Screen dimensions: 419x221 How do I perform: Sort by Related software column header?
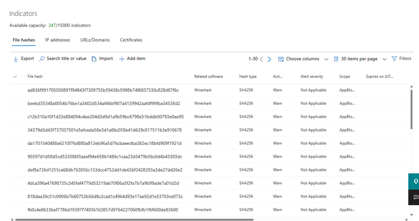point(209,77)
